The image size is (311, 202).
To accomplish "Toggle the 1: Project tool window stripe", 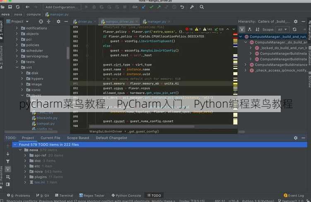I will click(x=1, y=30).
